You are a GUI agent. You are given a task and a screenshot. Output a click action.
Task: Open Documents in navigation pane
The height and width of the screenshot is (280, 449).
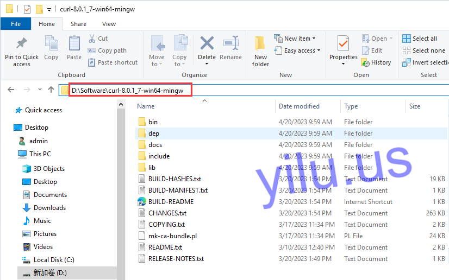tap(45, 195)
